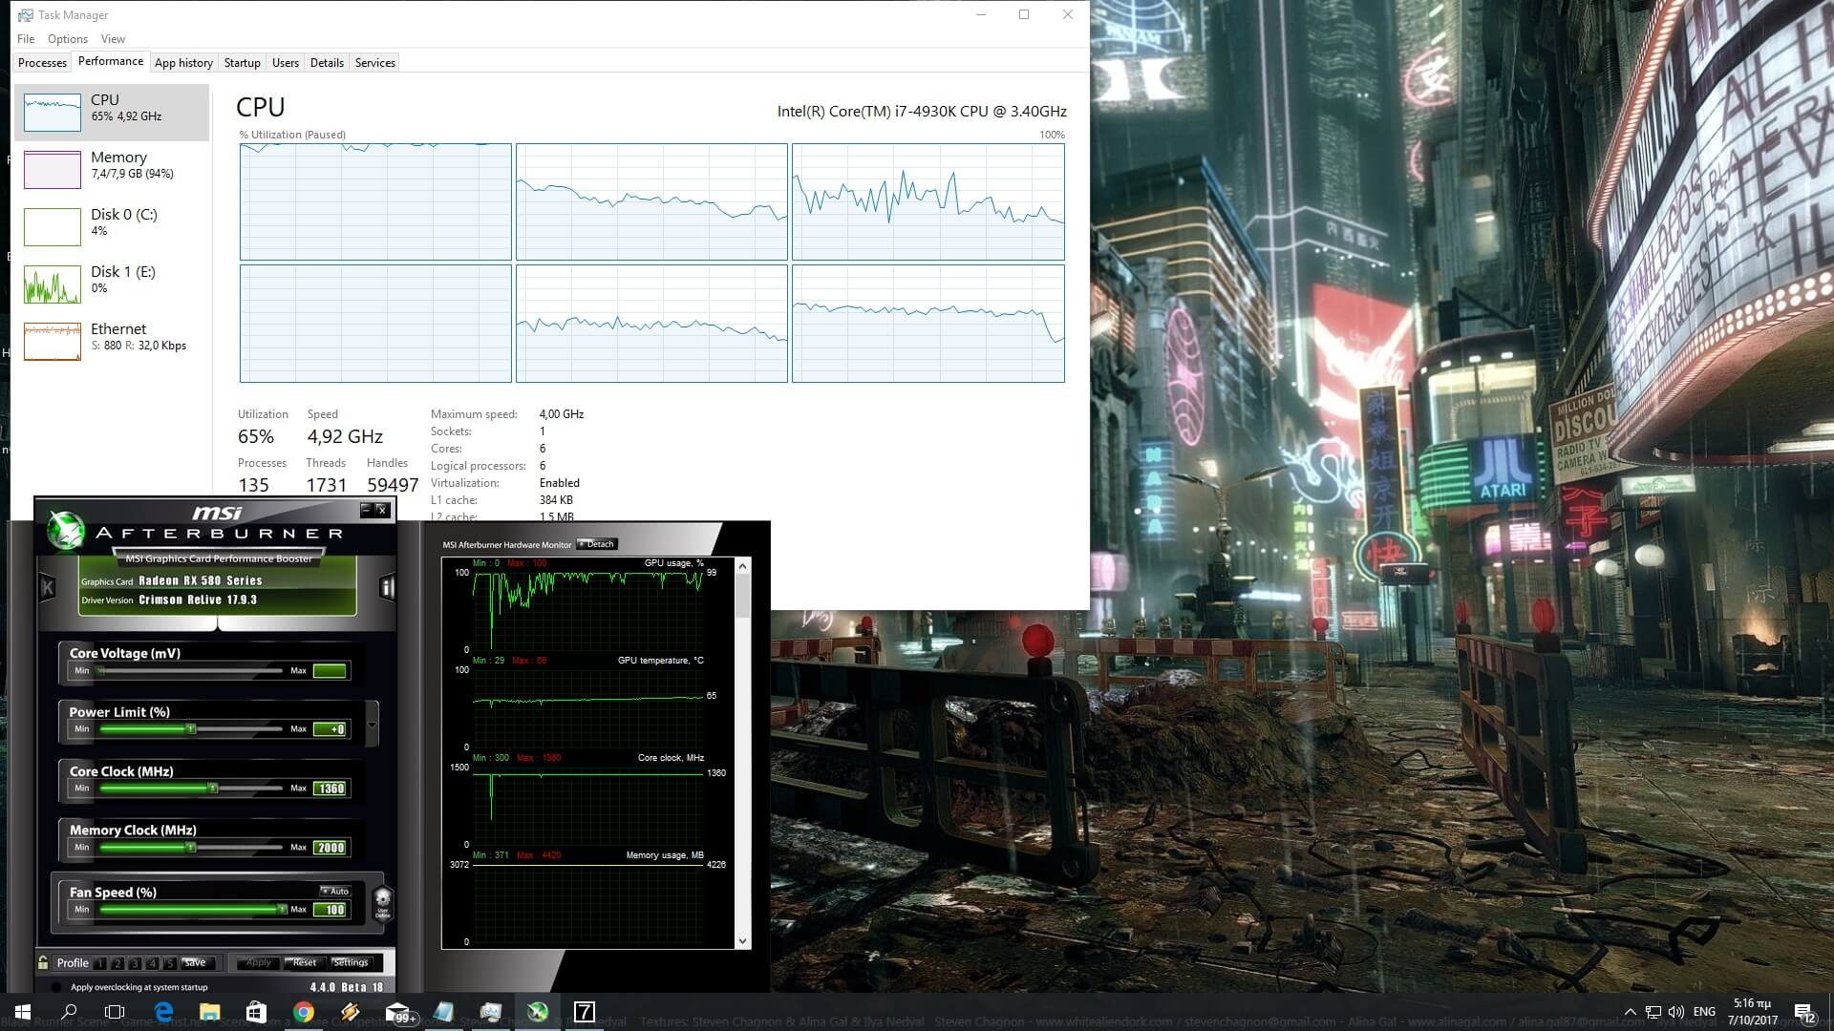
Task: Toggle Auto fan speed
Action: 335,891
